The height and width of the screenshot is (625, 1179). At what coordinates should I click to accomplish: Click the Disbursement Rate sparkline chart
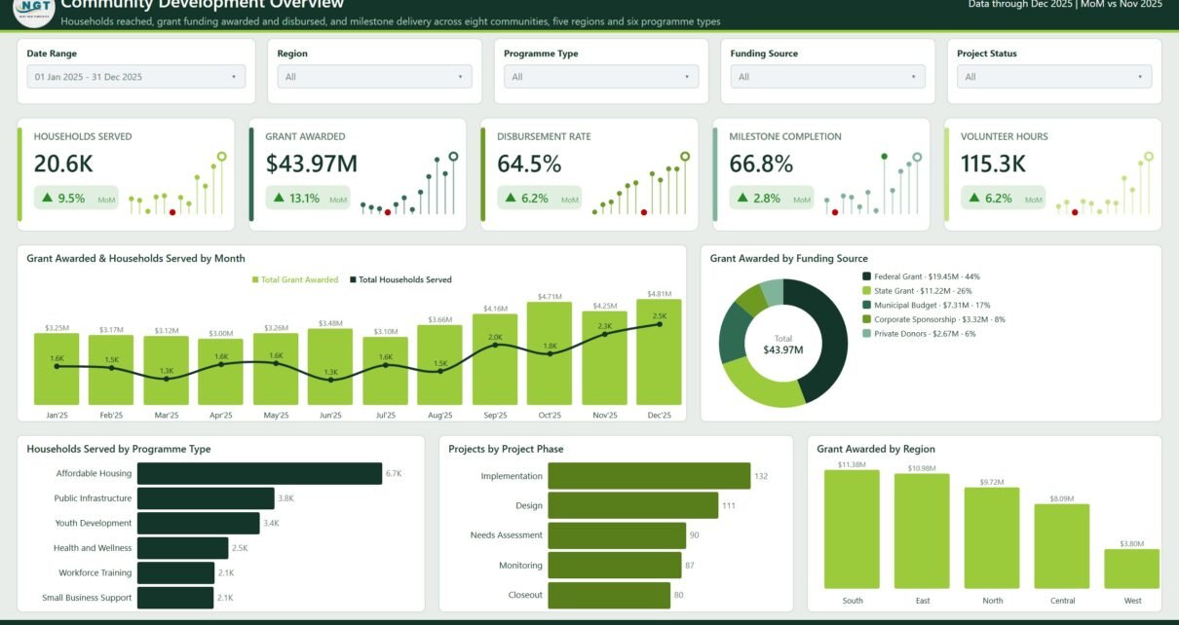click(x=639, y=184)
